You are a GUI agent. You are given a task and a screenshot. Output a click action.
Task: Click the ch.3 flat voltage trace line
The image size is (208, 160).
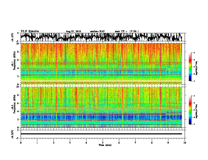(101, 134)
